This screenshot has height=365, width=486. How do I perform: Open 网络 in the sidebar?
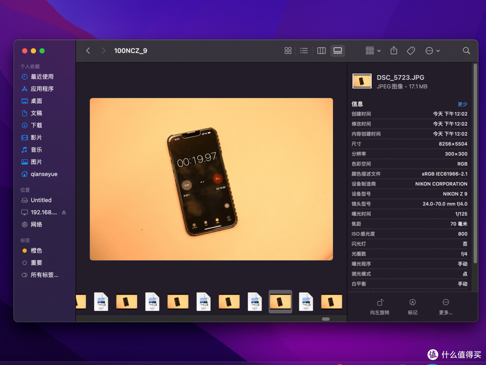click(x=36, y=224)
